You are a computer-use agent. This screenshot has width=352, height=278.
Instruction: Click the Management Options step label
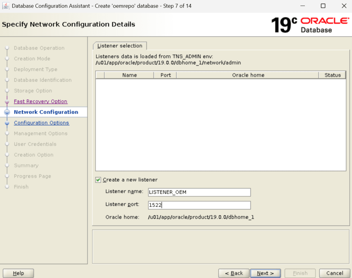coord(41,133)
